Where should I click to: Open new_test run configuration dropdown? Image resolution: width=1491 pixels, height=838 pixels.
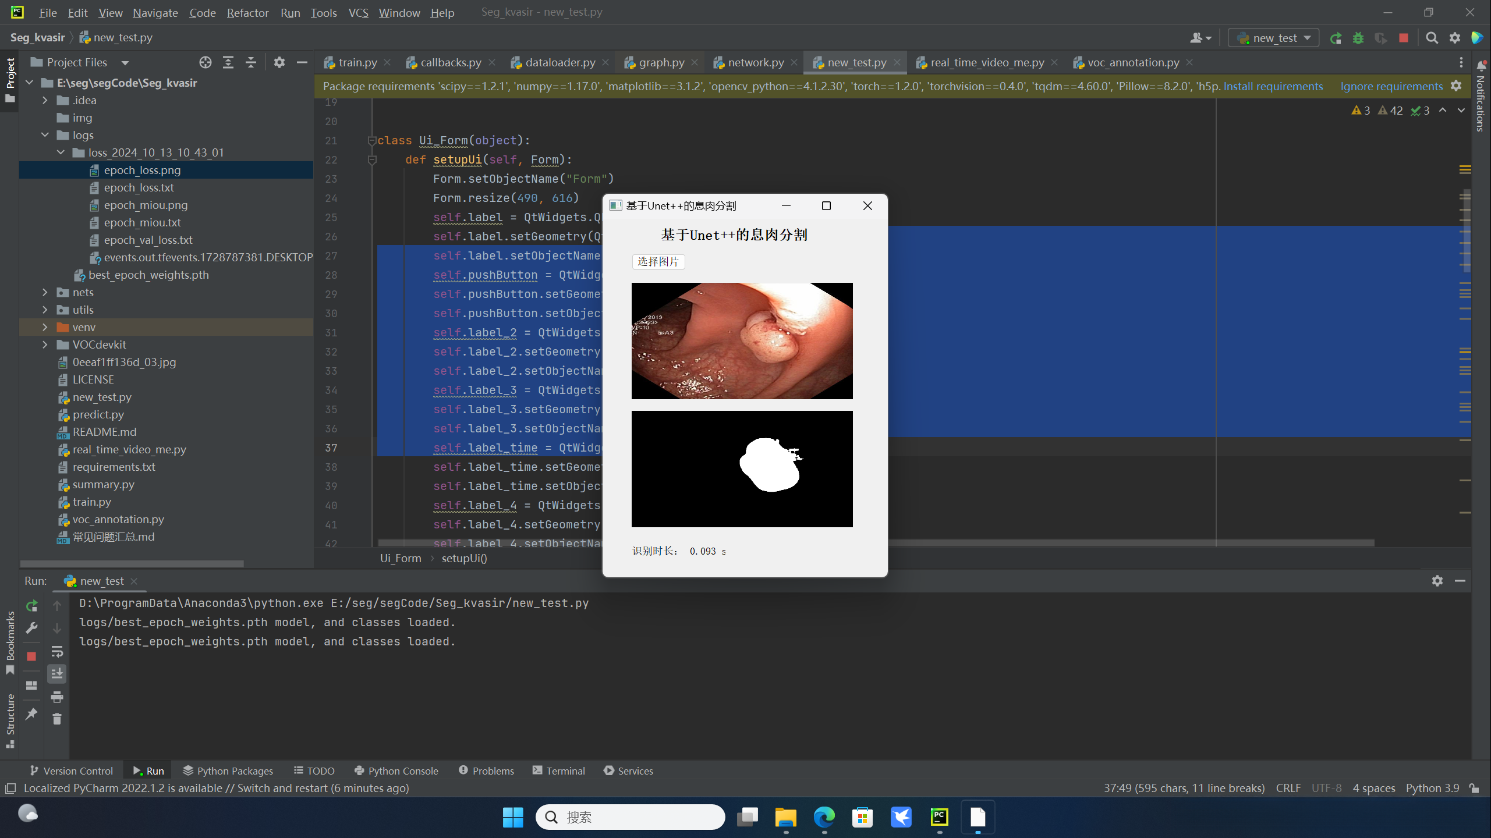(x=1274, y=38)
